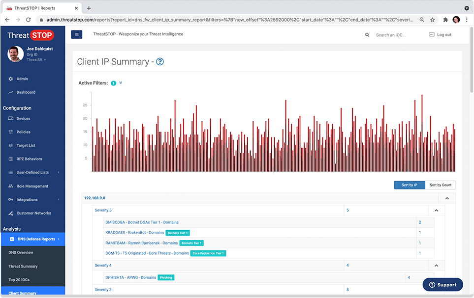Click the Active Filters count badge
Image resolution: width=474 pixels, height=298 pixels.
pos(113,83)
